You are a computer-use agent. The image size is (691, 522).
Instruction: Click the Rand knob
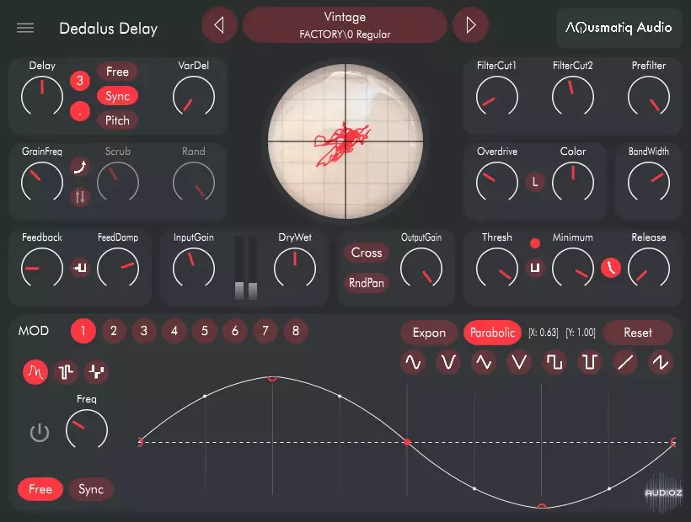point(194,182)
